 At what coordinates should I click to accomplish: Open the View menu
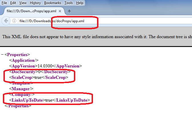click(x=23, y=3)
